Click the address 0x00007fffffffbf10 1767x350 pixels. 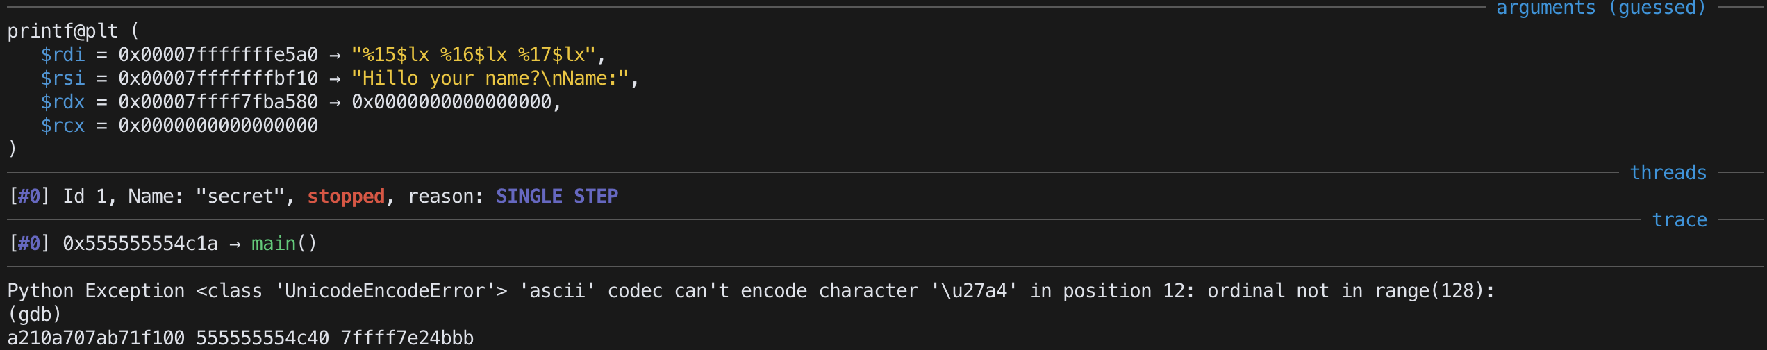click(218, 78)
